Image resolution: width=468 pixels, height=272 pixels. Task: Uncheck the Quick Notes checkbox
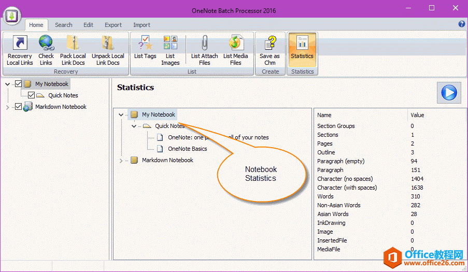pyautogui.click(x=31, y=95)
